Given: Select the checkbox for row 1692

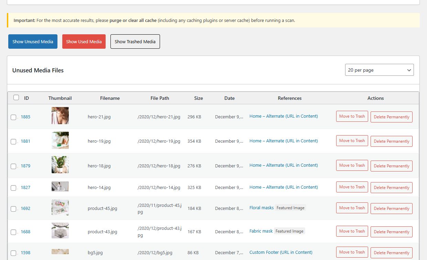Looking at the screenshot, I should point(13,209).
